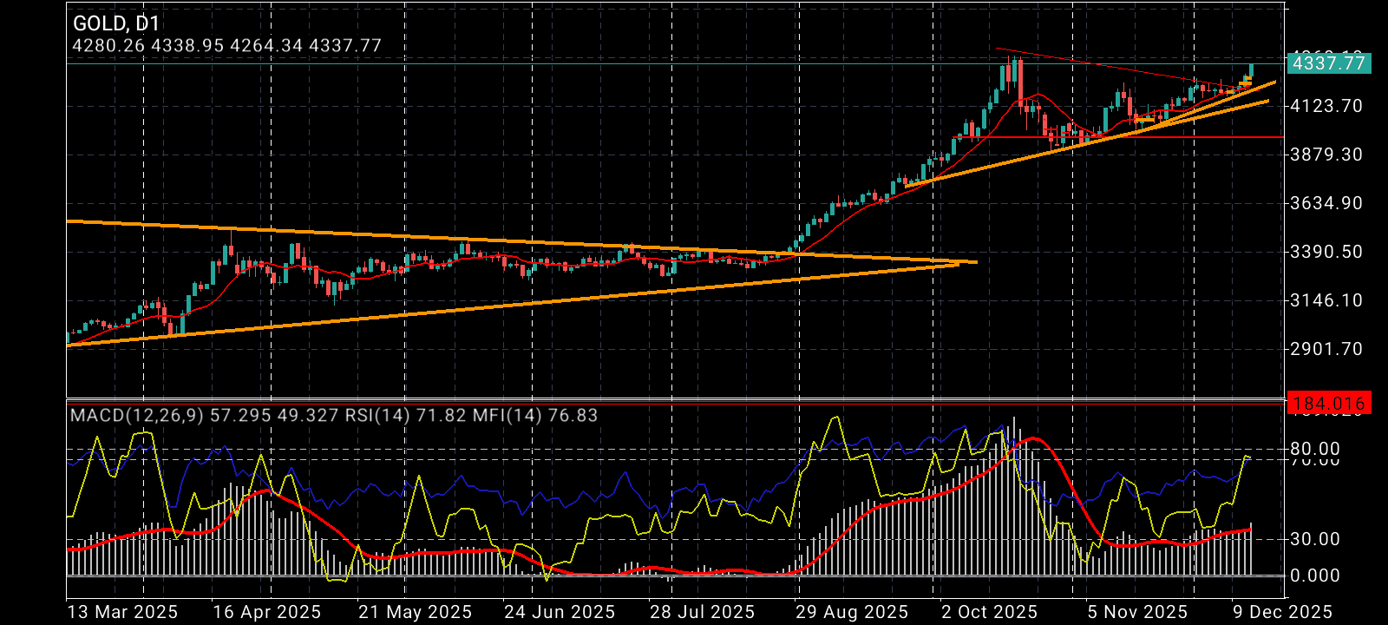
Task: Select the 80.00 indicator level label
Action: (1315, 449)
